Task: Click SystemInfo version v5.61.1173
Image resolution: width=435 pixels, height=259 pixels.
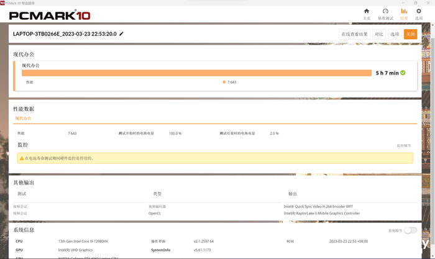Action: tap(202, 250)
